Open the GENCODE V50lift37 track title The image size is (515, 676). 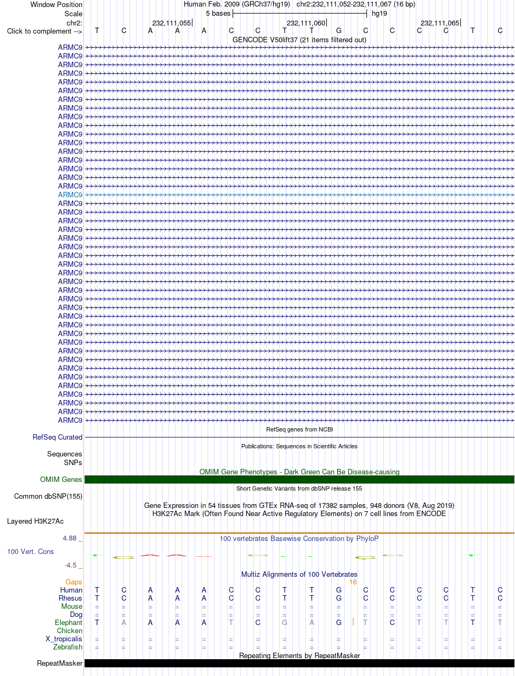point(299,40)
